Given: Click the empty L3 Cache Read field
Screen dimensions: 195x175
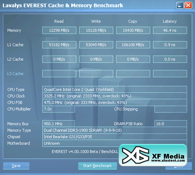Looking at the screenshot, I should [59, 74].
